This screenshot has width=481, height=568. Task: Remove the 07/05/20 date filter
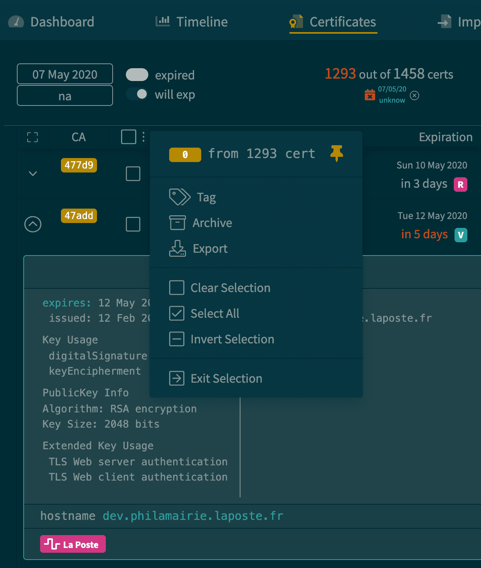(x=415, y=95)
